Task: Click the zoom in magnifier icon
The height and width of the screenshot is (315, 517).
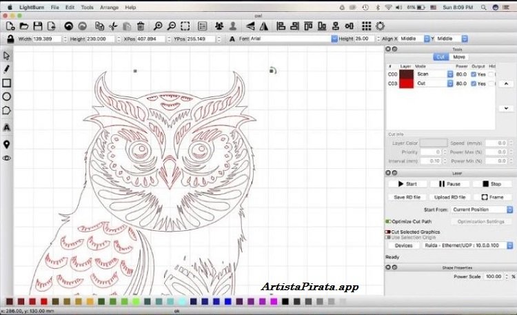Action: pyautogui.click(x=158, y=26)
